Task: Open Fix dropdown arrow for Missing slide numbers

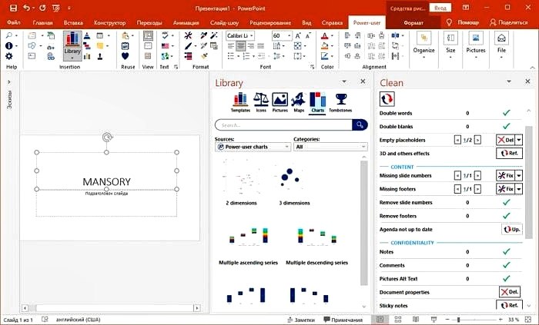Action: [519, 175]
